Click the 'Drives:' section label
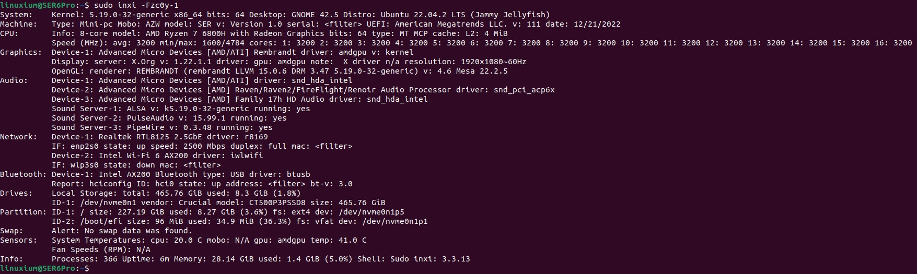Screen dimensions: 917x274 [16, 193]
